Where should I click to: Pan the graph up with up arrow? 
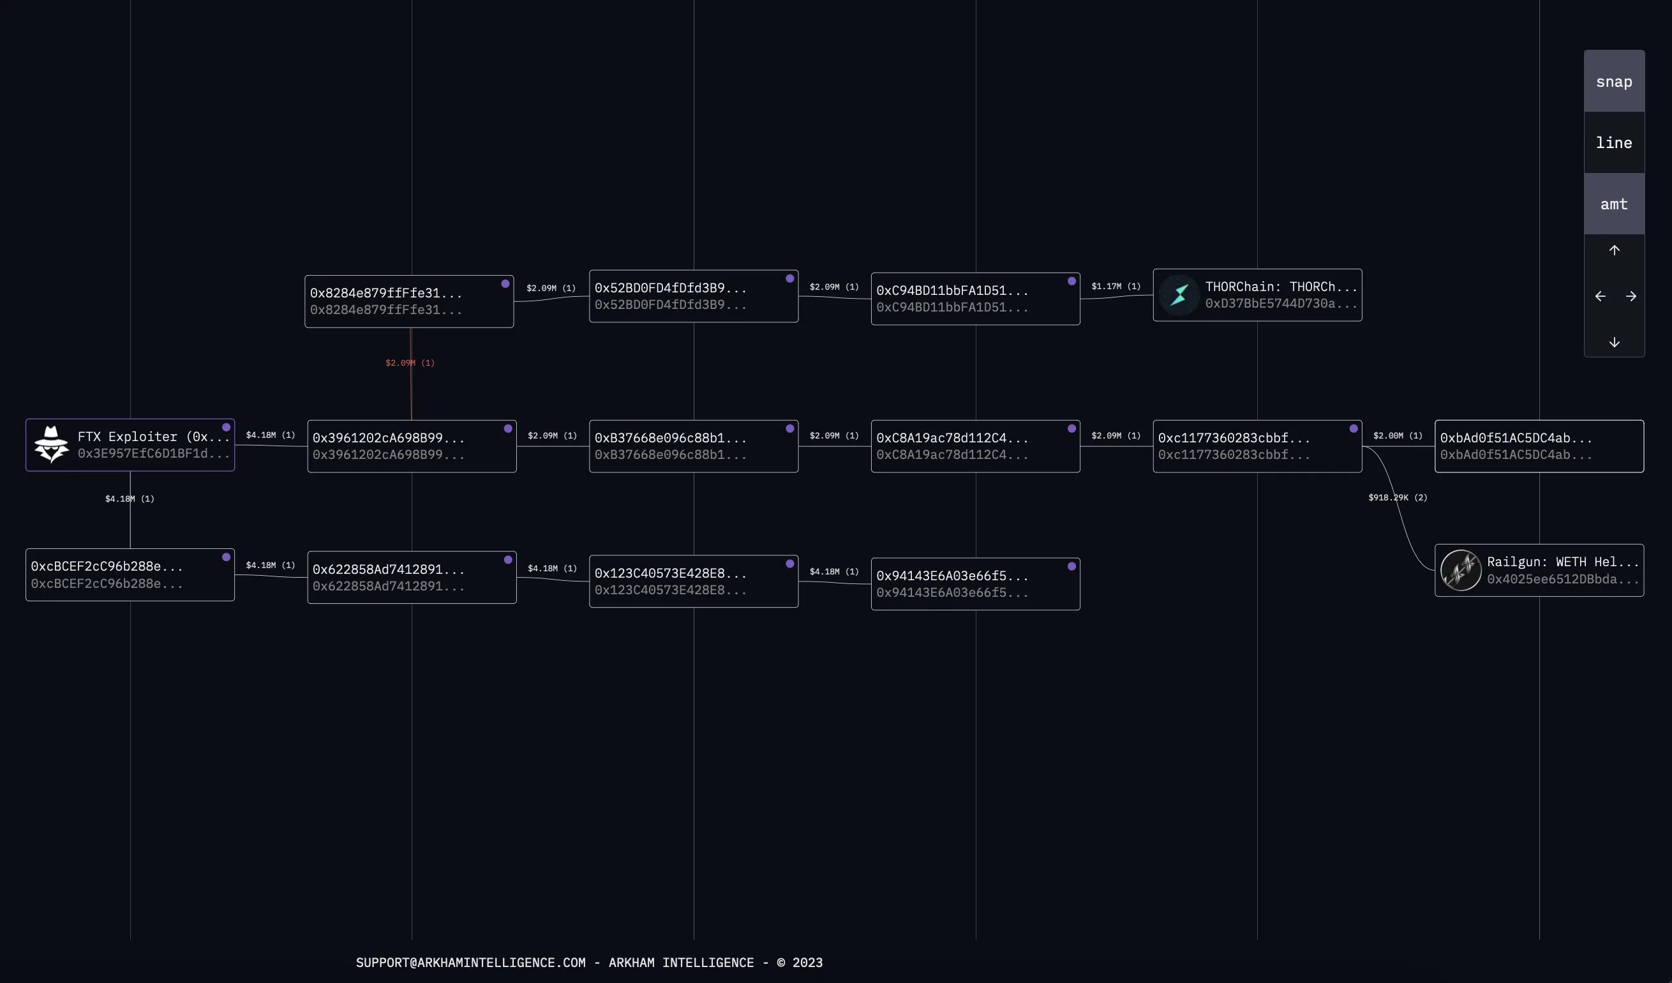[x=1615, y=250]
